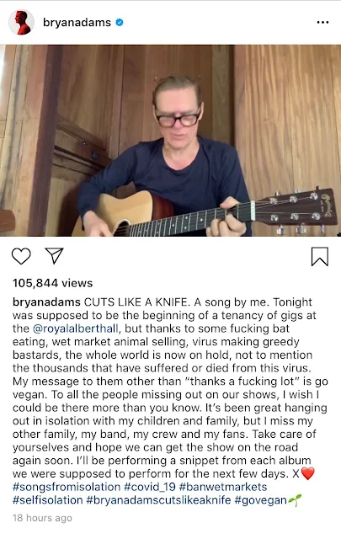Image resolution: width=341 pixels, height=539 pixels.
Task: Open the three-dot more options menu
Action: pyautogui.click(x=322, y=23)
